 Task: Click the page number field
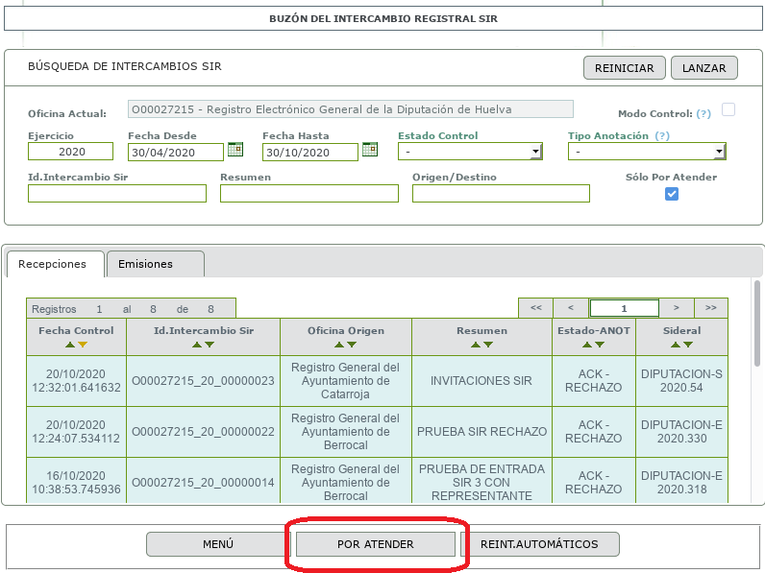coord(624,308)
